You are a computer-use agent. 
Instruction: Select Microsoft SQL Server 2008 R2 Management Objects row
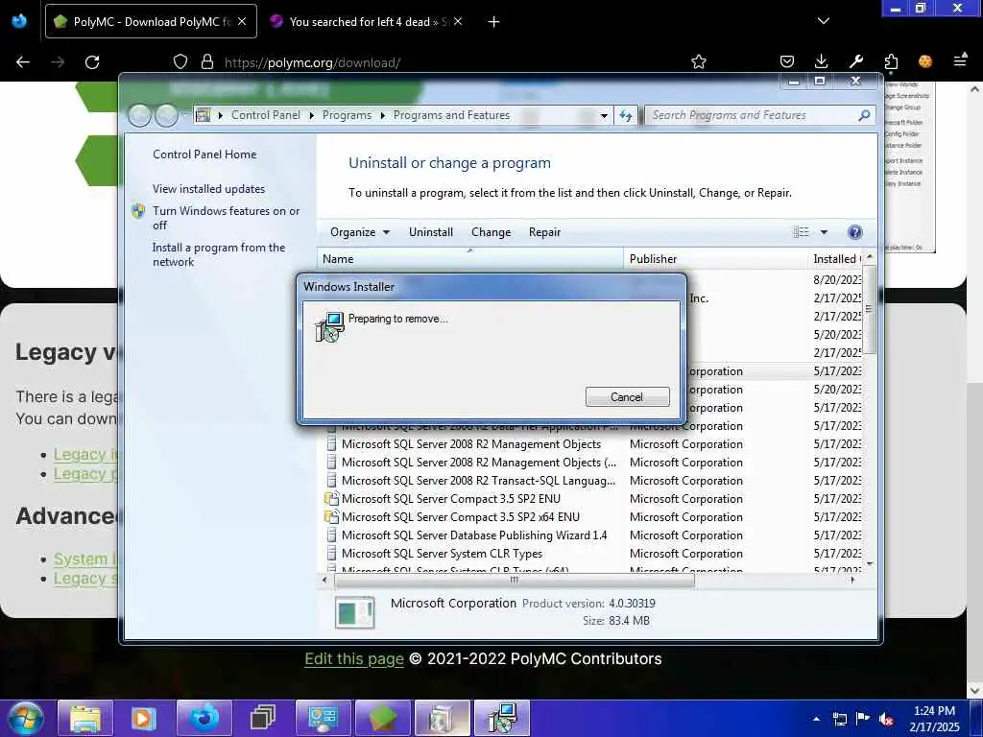pyautogui.click(x=470, y=444)
